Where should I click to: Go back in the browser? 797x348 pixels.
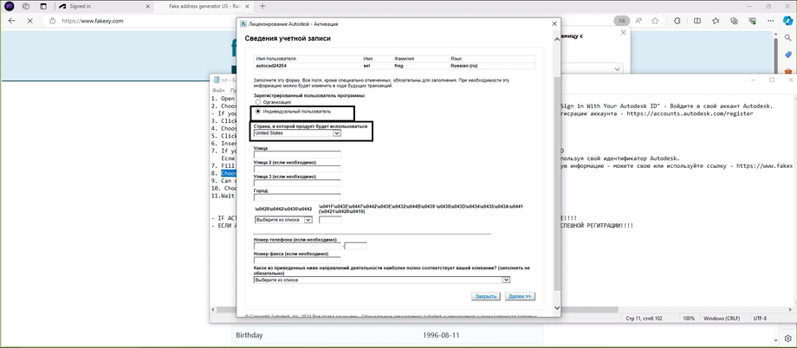11,21
